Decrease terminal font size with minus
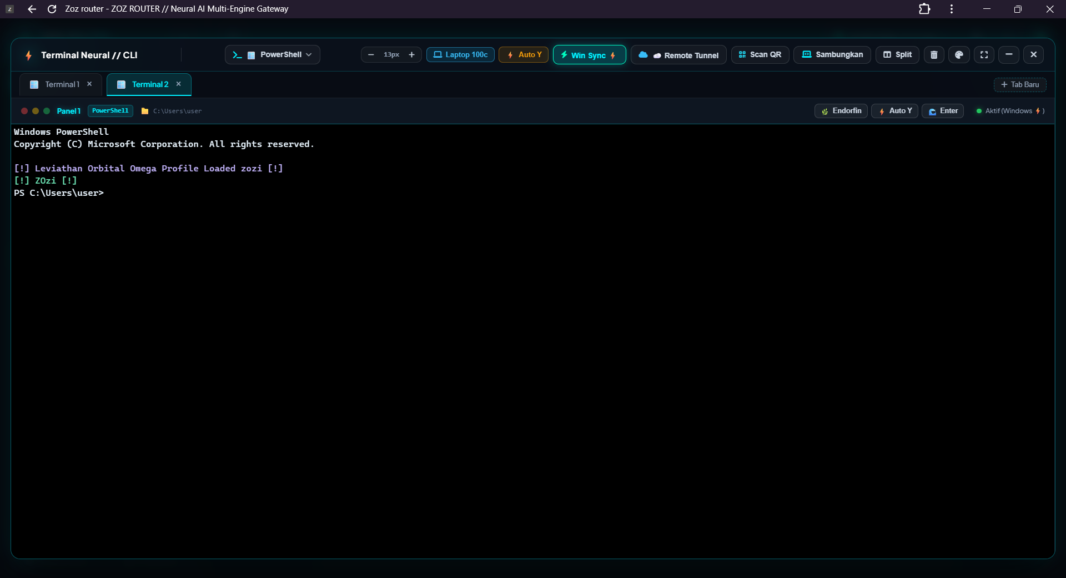This screenshot has height=578, width=1066. 371,55
